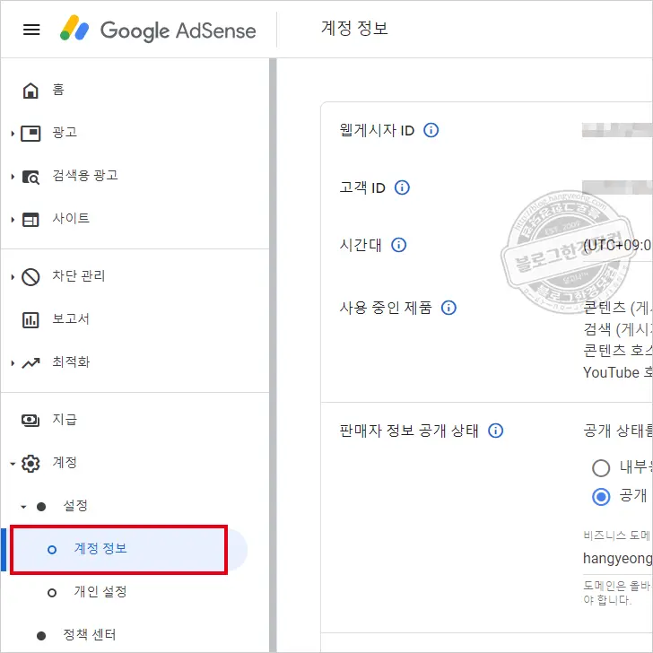The height and width of the screenshot is (653, 653).
Task: Click the 설정 submenu label
Action: (x=75, y=506)
